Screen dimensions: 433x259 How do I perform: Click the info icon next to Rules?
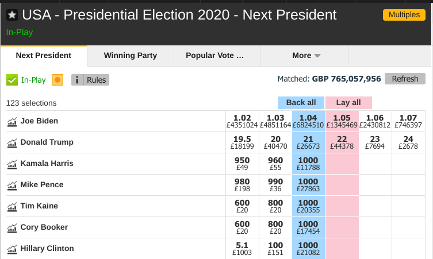[77, 80]
